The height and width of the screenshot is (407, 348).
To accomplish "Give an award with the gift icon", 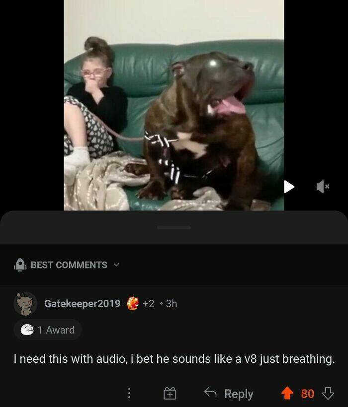I will click(170, 393).
